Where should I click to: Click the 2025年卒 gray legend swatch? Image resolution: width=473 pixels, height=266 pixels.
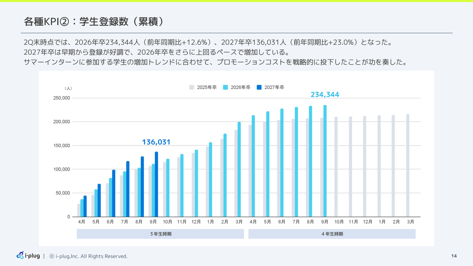(x=191, y=87)
